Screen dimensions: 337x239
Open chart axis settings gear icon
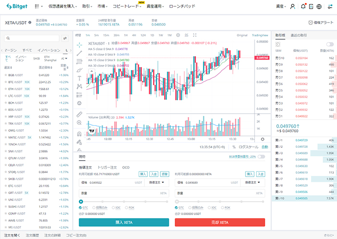(x=262, y=139)
